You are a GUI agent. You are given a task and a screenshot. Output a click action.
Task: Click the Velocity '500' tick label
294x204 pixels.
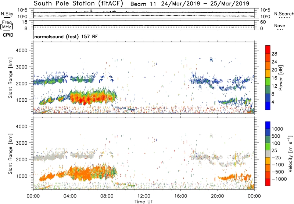pyautogui.click(x=276, y=136)
